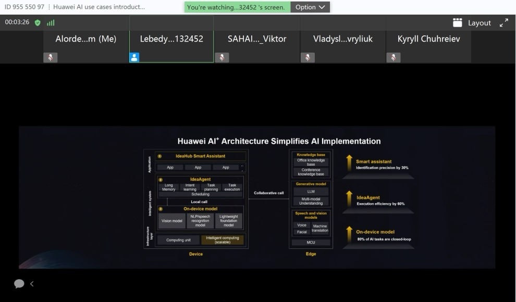Click the meeting title Huawei AI use cases

99,7
